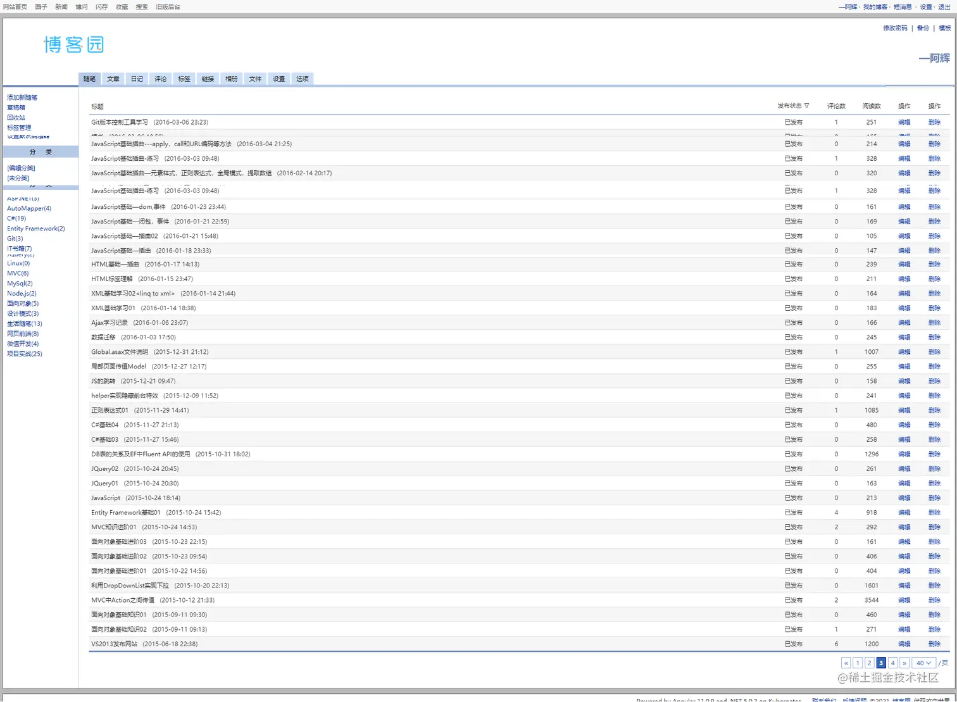The width and height of the screenshot is (957, 702).
Task: Open 修改密码 link
Action: click(895, 28)
